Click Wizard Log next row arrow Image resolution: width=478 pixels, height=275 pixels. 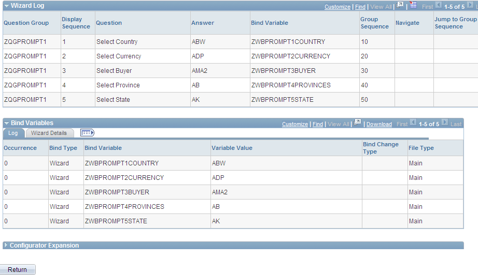coord(470,5)
